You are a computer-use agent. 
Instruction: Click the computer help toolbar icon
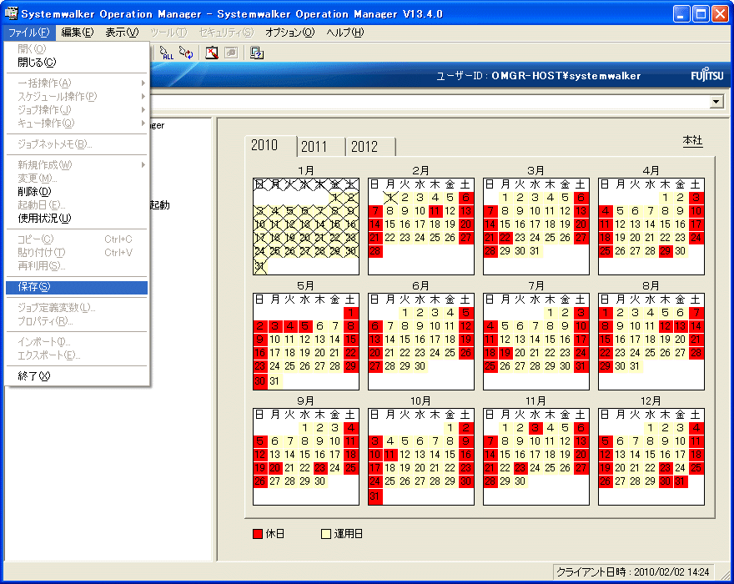click(x=257, y=53)
